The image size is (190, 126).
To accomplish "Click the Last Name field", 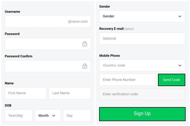I will pyautogui.click(x=70, y=93).
